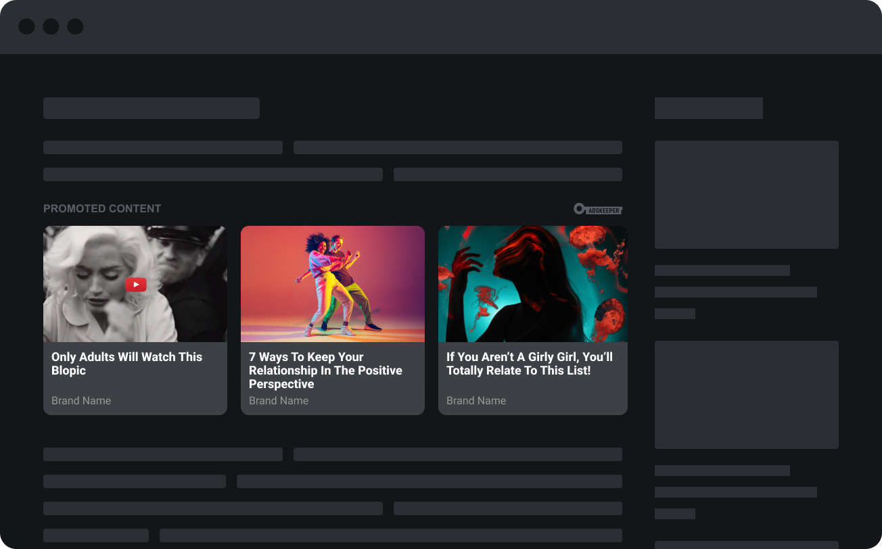This screenshot has height=549, width=882.
Task: Open the 'Only Adults Will Watch This Biopic' headline
Action: [x=126, y=364]
